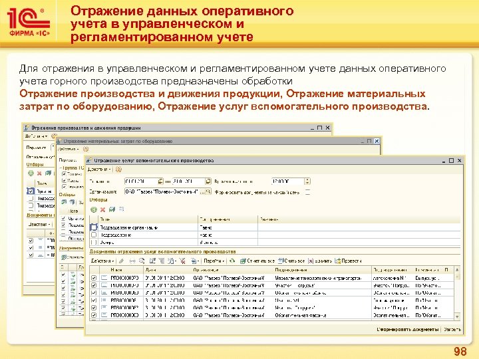Click help icon in material costs window
479x359 pixels.
coord(86,149)
